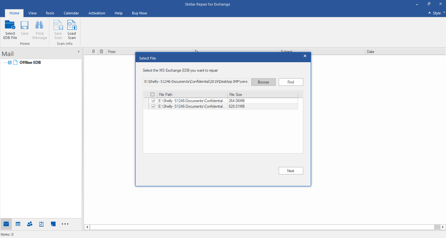Toggle the select-all checkbox in File Path header
The width and height of the screenshot is (446, 238).
152,95
